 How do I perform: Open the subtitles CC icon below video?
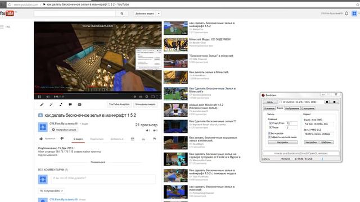tap(79, 105)
